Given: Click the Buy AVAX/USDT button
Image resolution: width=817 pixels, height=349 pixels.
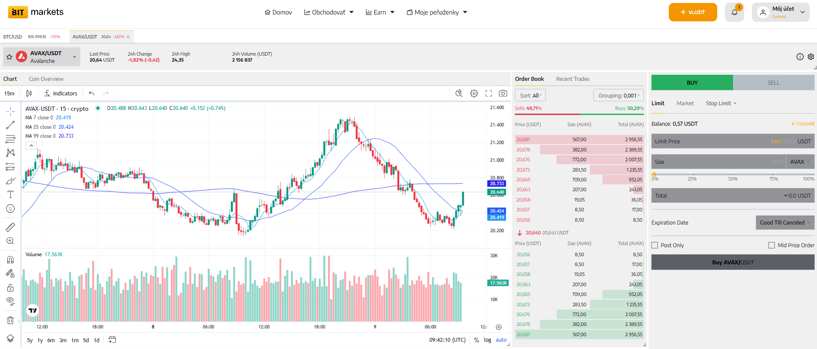Looking at the screenshot, I should point(733,262).
